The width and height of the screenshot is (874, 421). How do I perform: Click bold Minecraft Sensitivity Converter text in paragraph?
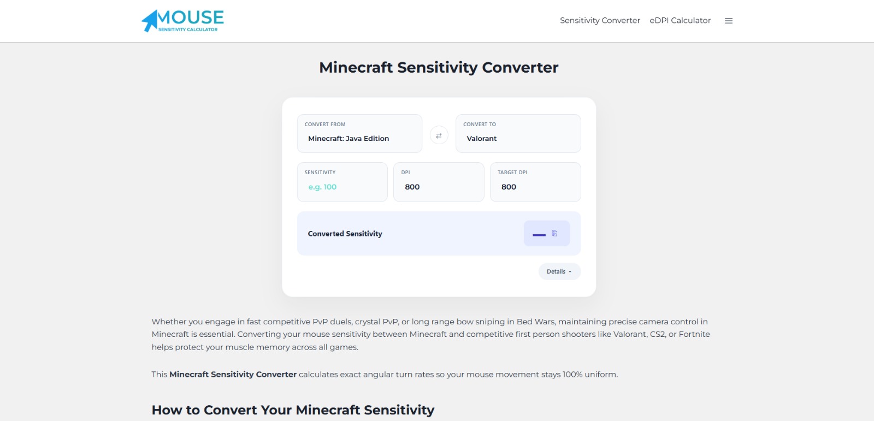coord(233,375)
